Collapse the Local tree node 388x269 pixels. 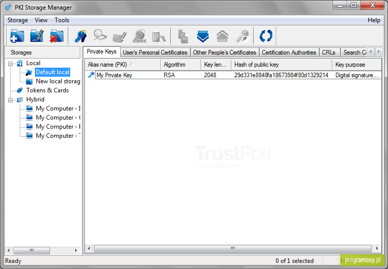tap(10, 64)
